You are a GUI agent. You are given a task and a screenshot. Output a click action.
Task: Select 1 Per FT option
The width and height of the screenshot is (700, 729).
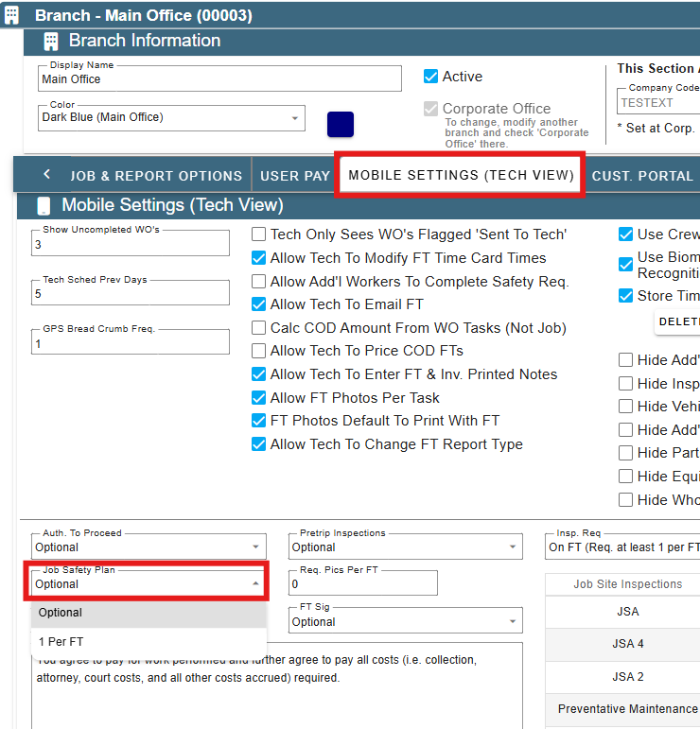click(x=149, y=642)
